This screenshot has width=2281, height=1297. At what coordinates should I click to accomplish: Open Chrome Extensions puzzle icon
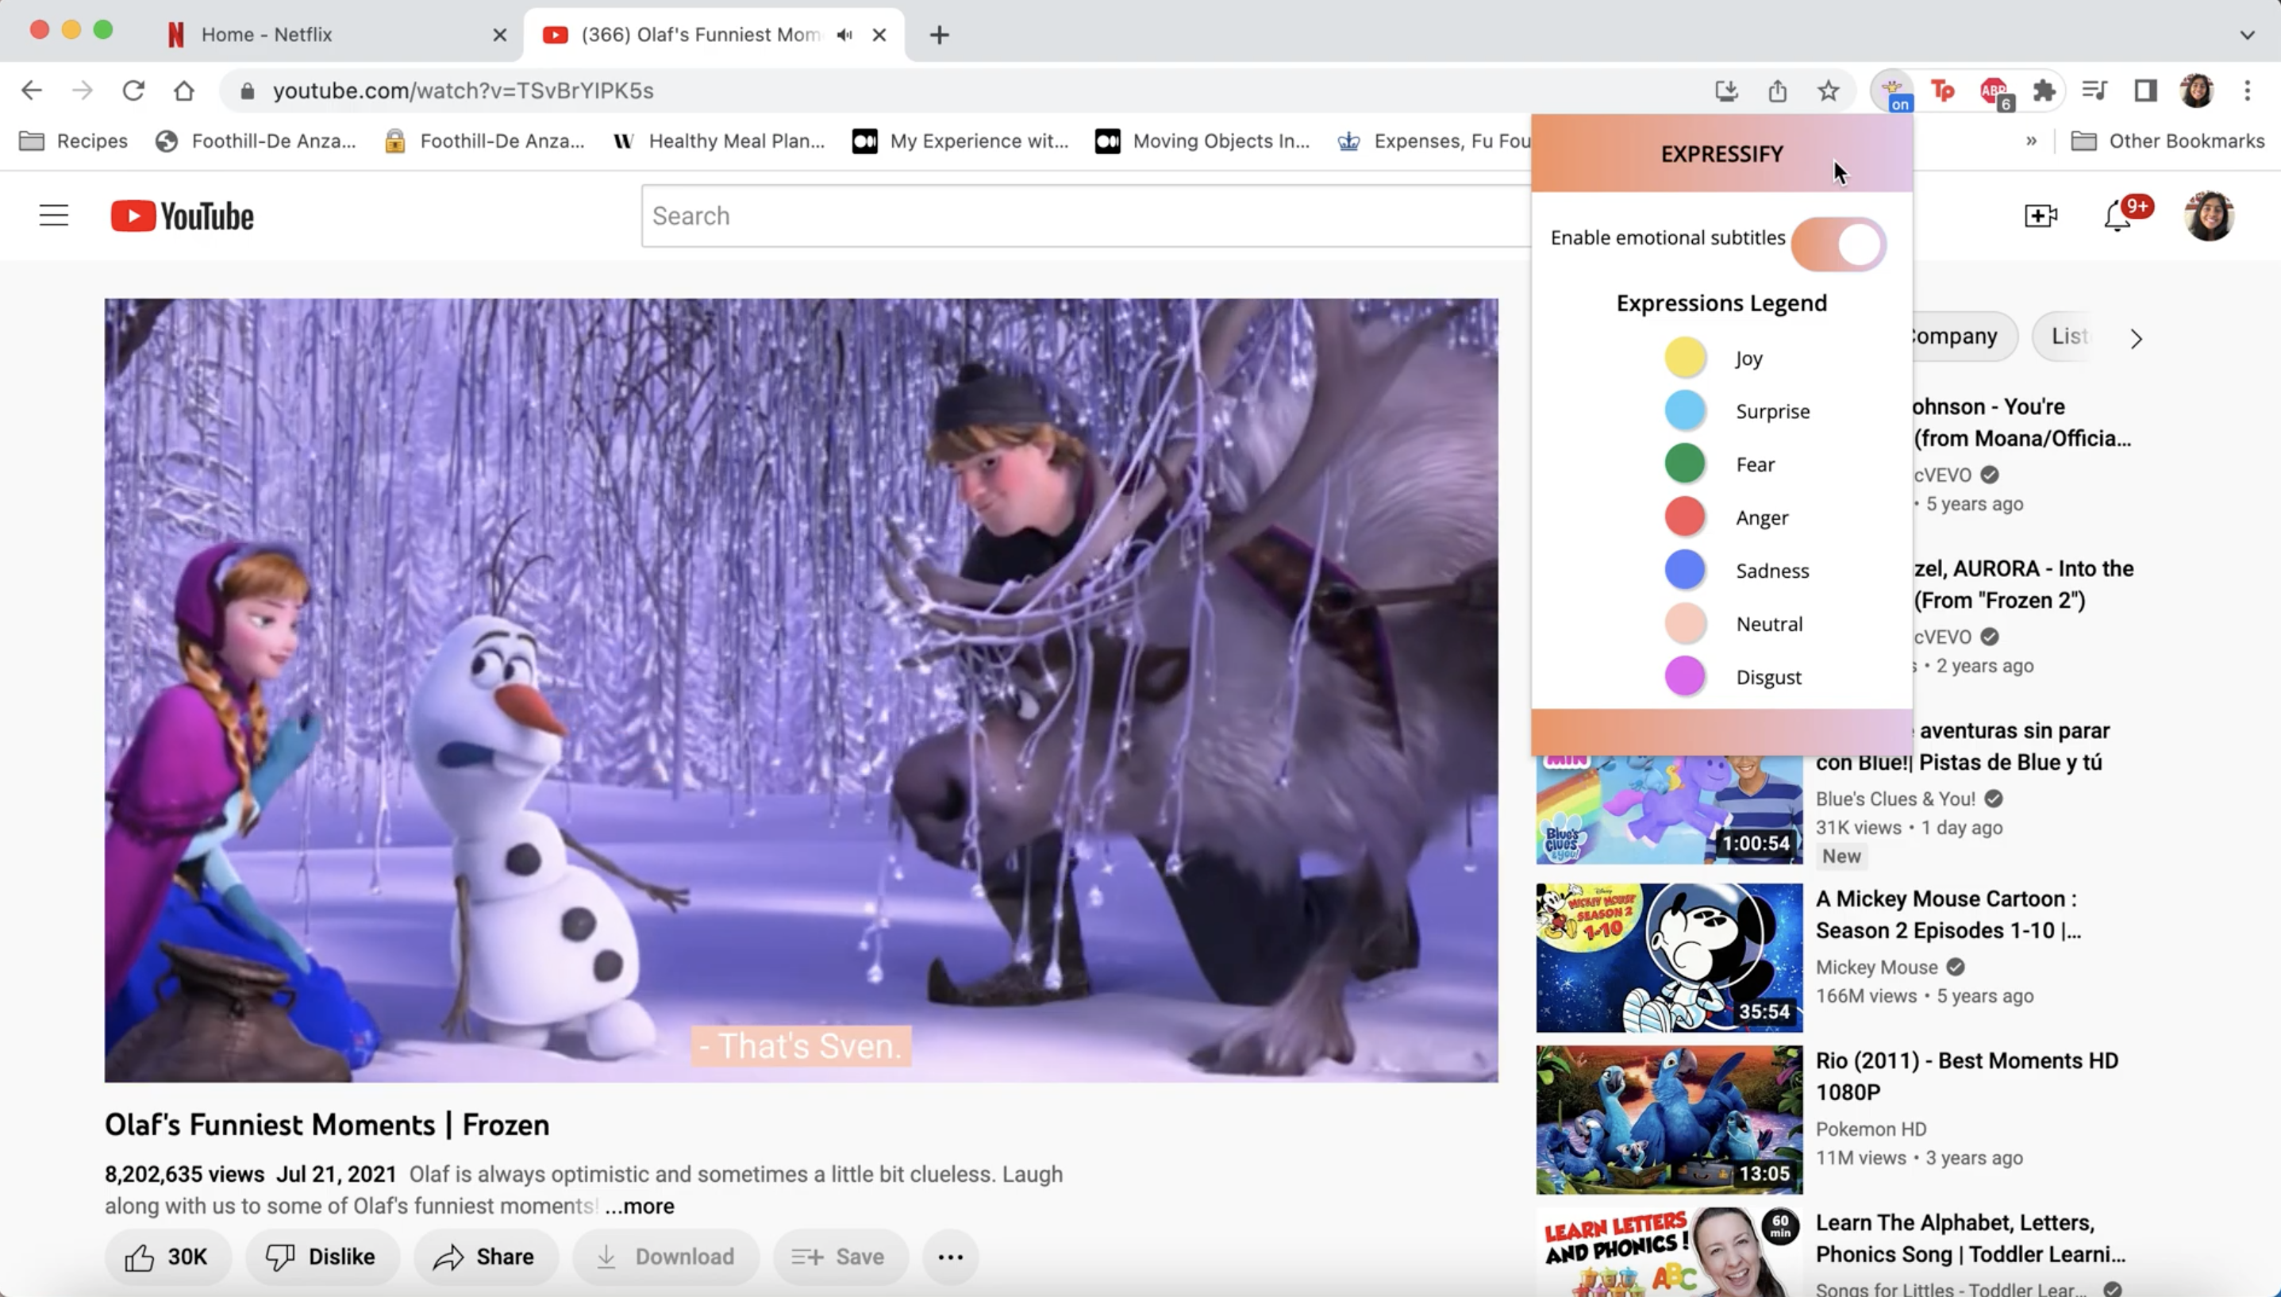(2044, 90)
